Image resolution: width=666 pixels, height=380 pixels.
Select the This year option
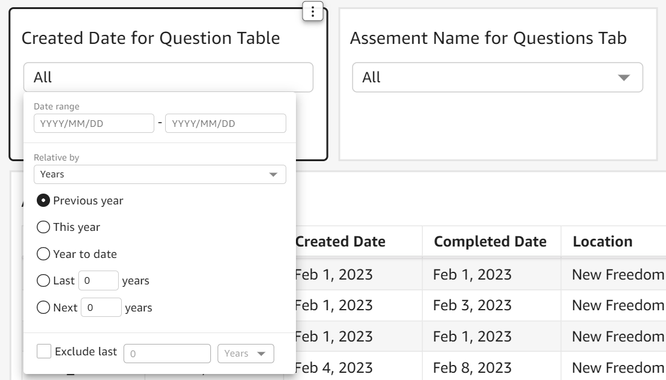coord(43,227)
